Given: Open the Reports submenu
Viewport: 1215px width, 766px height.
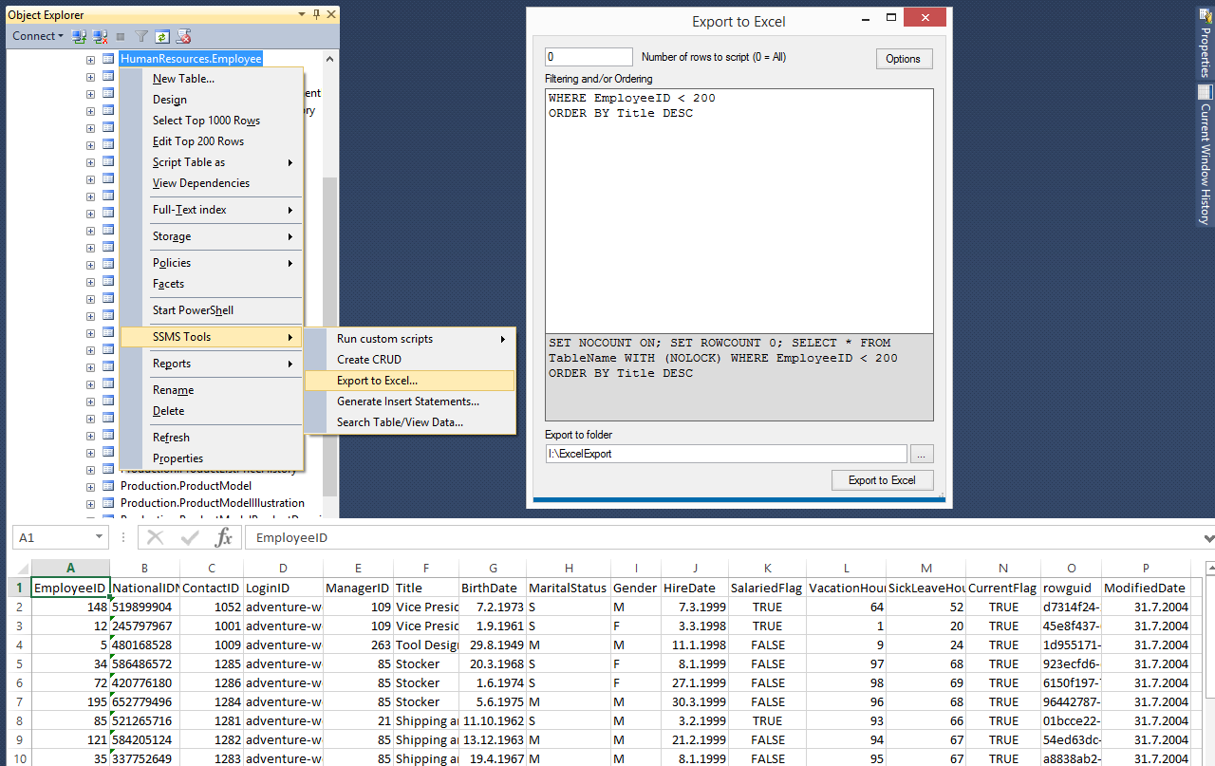Looking at the screenshot, I should pos(212,364).
